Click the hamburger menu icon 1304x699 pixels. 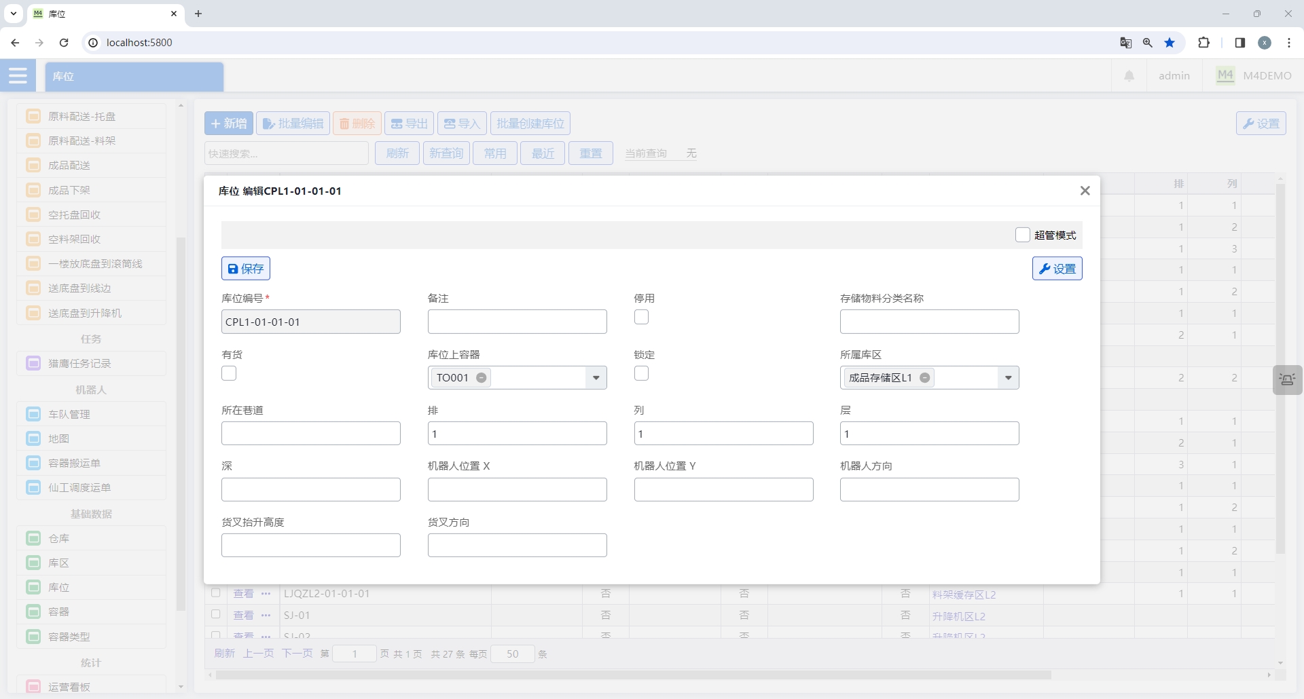(x=18, y=76)
